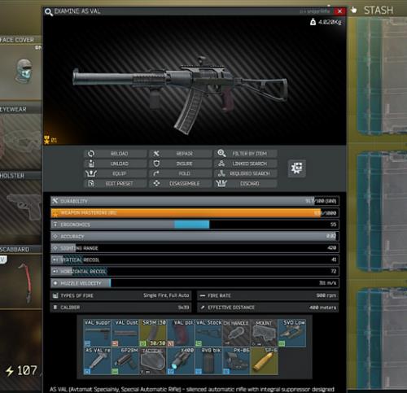Click the weight icon next to 4.820Kg

point(313,22)
